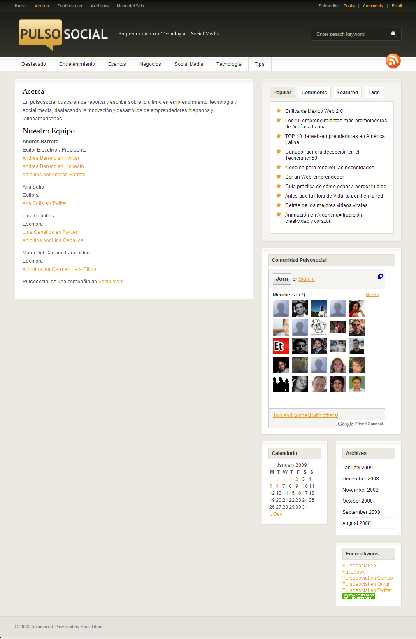Go to previous month Dec in calendar

pyautogui.click(x=276, y=514)
